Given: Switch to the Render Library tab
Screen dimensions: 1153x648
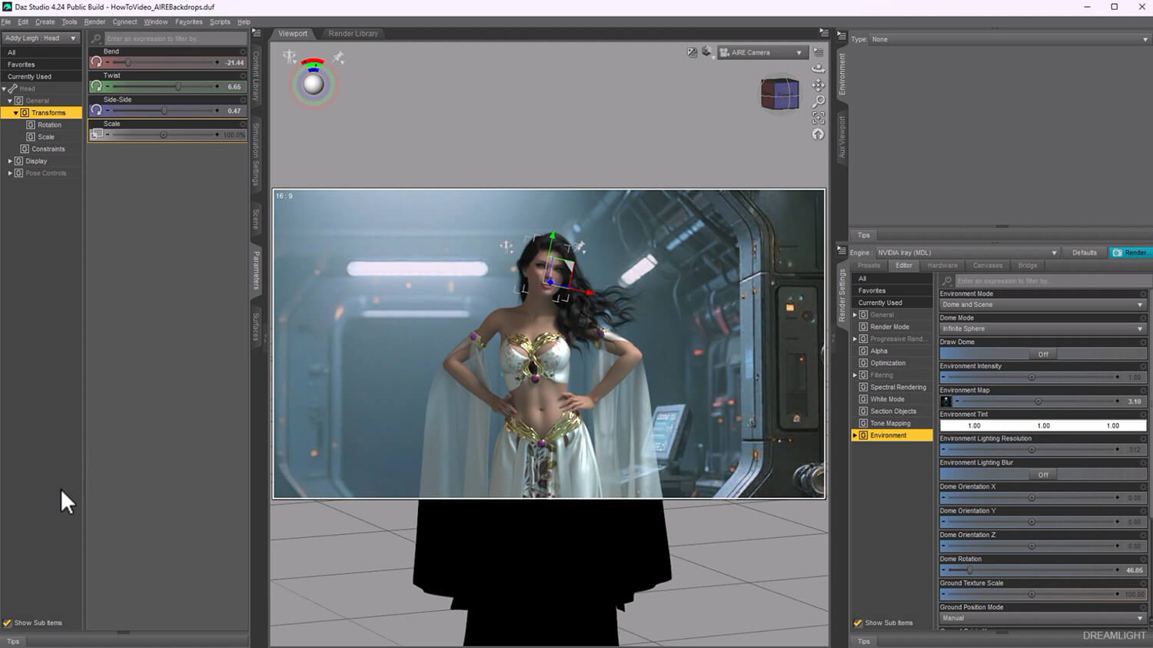Looking at the screenshot, I should click(x=353, y=34).
